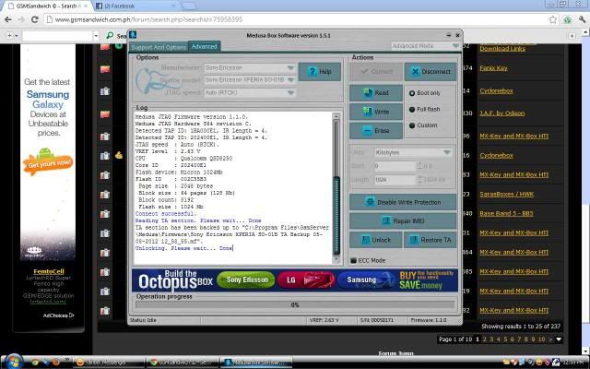Open Medusa Box taskbar button

pyautogui.click(x=258, y=363)
